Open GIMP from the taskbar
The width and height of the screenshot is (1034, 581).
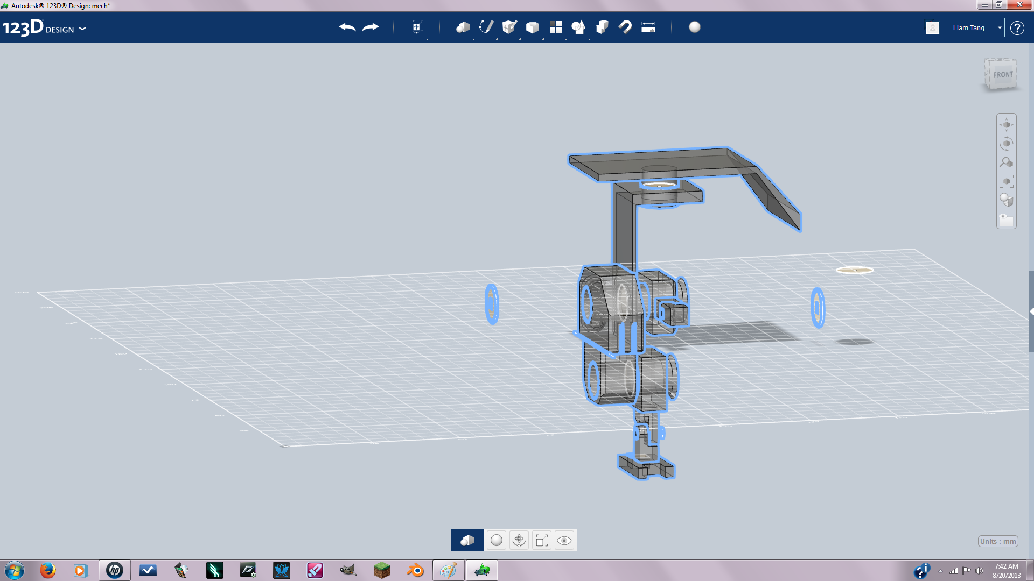coord(348,570)
